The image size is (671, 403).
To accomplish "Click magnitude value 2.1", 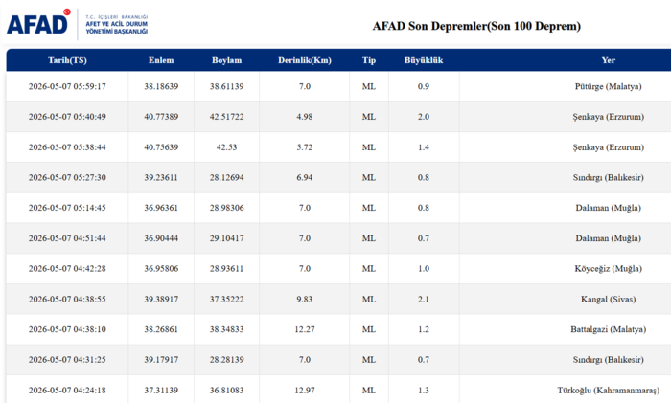I will tap(424, 300).
